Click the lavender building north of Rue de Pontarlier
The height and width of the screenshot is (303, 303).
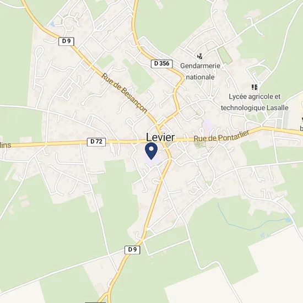tap(208, 125)
